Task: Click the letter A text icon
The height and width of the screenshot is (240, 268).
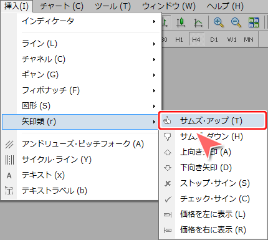Action: 9,176
